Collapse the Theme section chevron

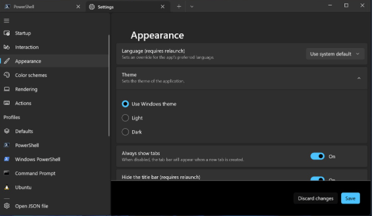359,78
